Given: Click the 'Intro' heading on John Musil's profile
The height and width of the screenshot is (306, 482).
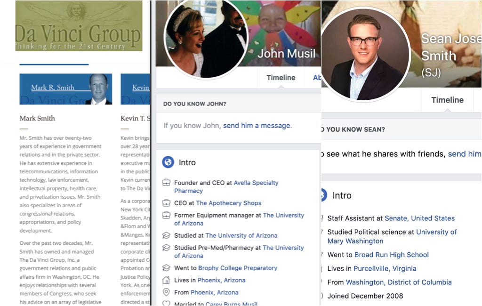Looking at the screenshot, I should 187,162.
